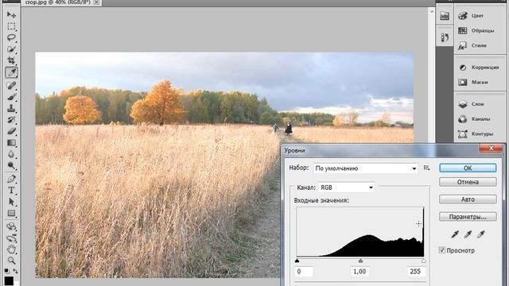Click the foreground color swatch
509x286 pixels.
[x=9, y=280]
